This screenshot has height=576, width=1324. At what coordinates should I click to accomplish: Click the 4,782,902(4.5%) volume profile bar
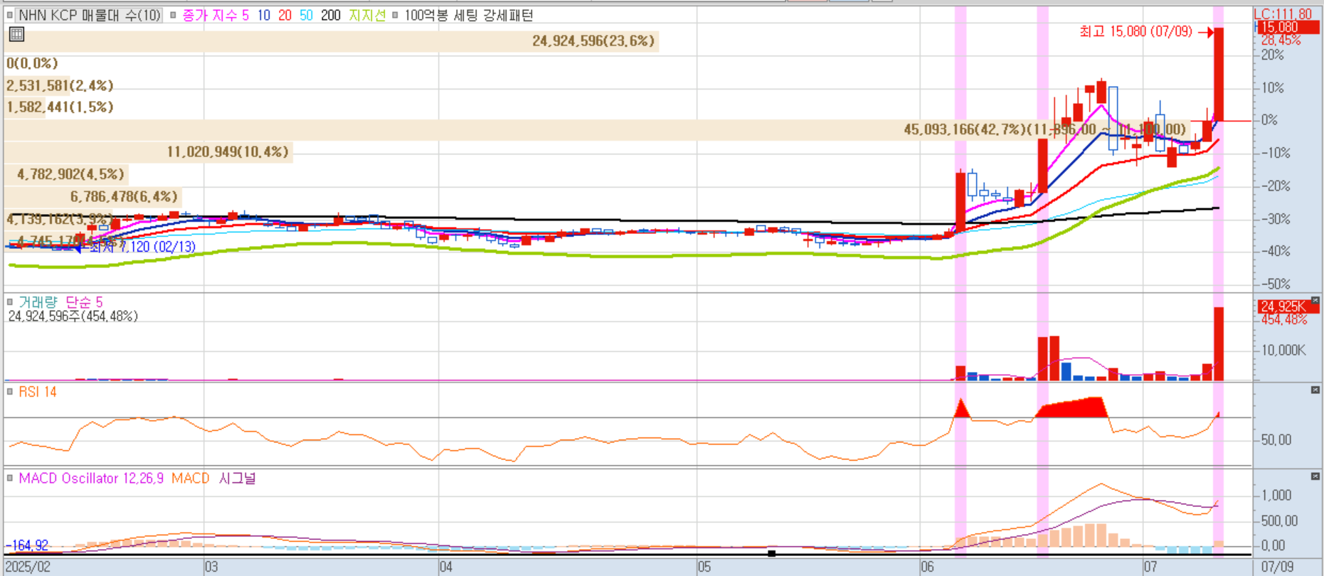[66, 174]
